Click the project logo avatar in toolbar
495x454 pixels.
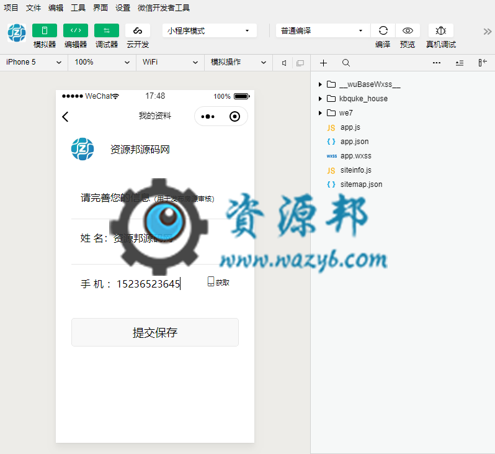click(17, 32)
